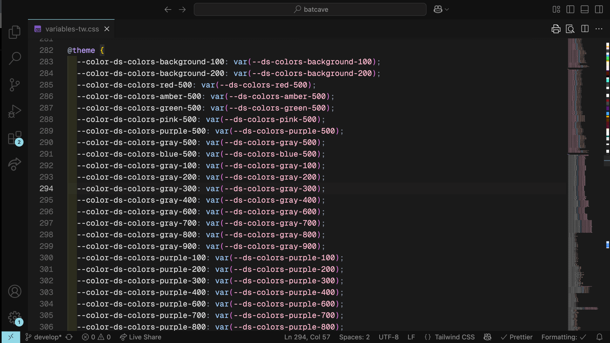Change indentation via Spaces: 2

pos(354,337)
